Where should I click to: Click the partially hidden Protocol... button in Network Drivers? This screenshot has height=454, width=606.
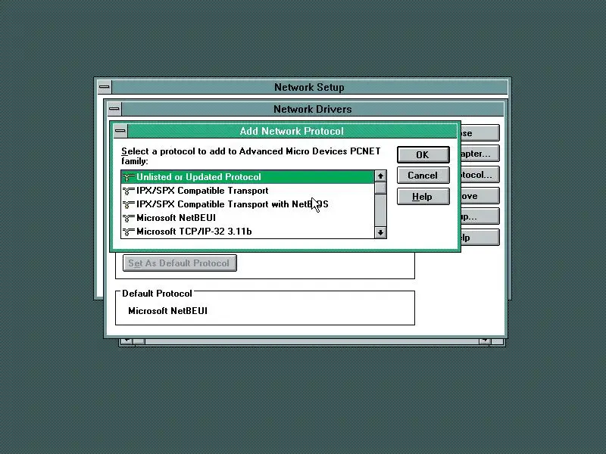click(x=480, y=175)
